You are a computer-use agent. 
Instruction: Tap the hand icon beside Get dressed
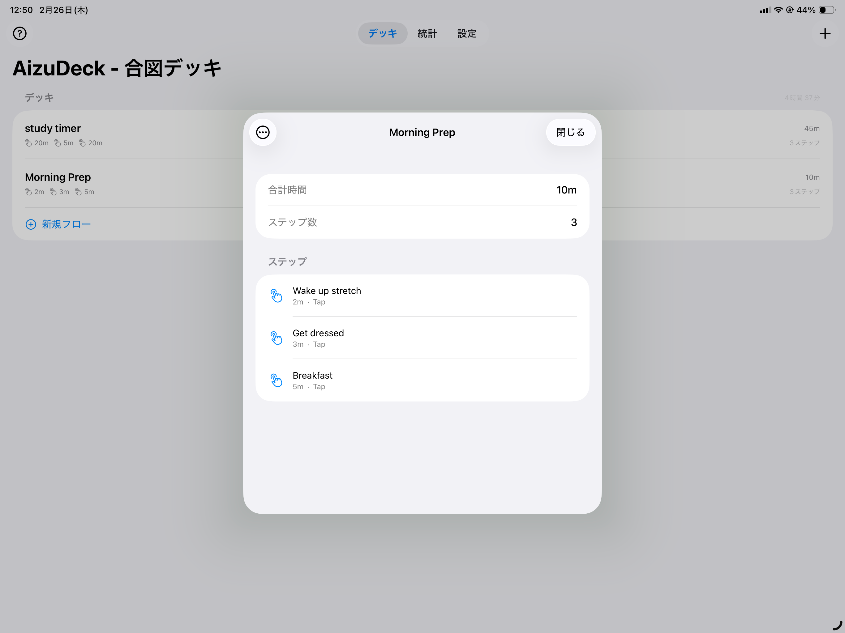[x=276, y=338]
